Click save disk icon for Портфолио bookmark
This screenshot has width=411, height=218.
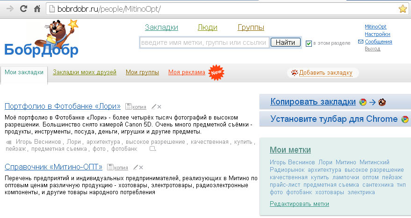coord(129,106)
